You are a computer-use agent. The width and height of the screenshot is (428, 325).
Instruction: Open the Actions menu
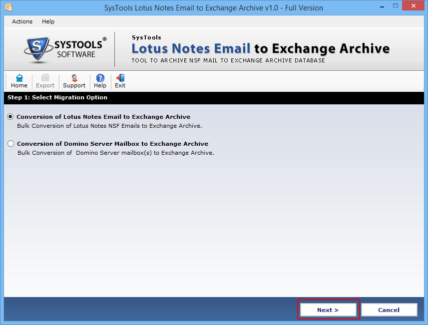(22, 21)
